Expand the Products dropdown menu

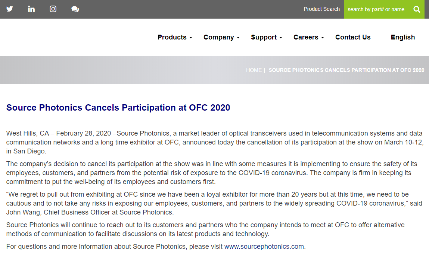[174, 37]
